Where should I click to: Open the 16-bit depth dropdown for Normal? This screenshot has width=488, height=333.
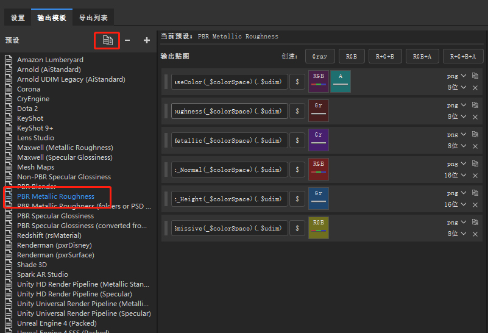(455, 176)
